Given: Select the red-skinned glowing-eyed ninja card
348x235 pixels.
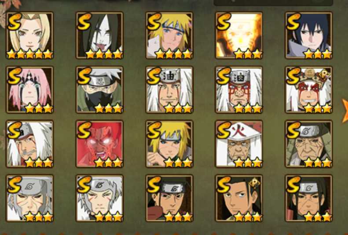Looking at the screenshot, I should pyautogui.click(x=99, y=144).
